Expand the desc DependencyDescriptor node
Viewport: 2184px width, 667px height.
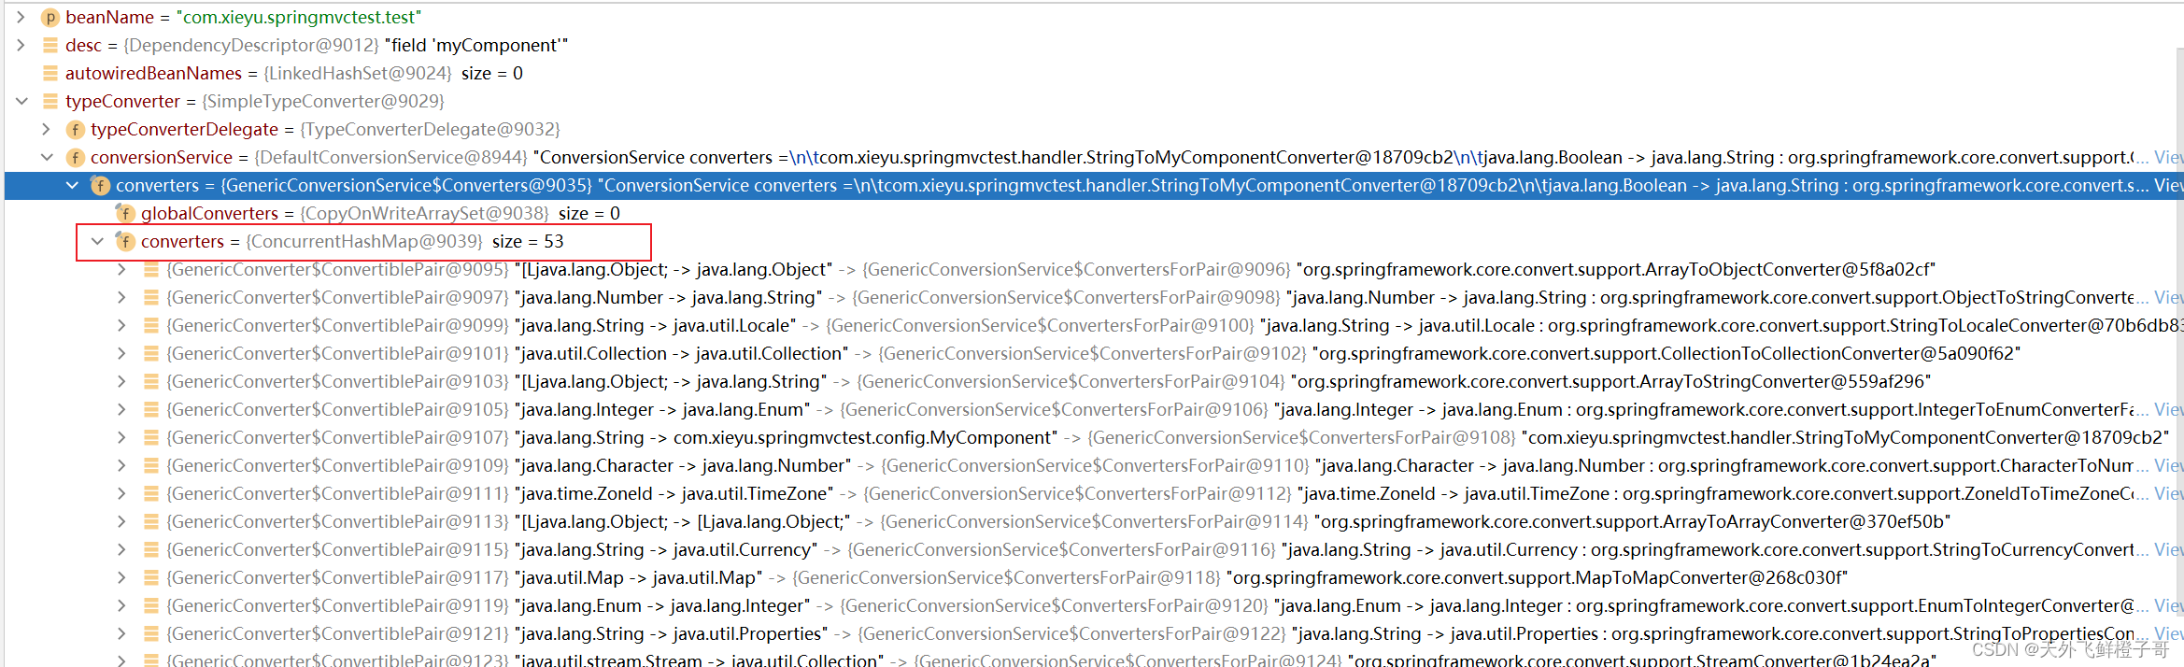(x=21, y=45)
